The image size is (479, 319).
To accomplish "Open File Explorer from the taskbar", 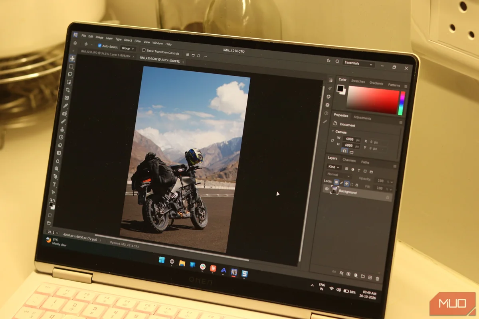I will [182, 263].
